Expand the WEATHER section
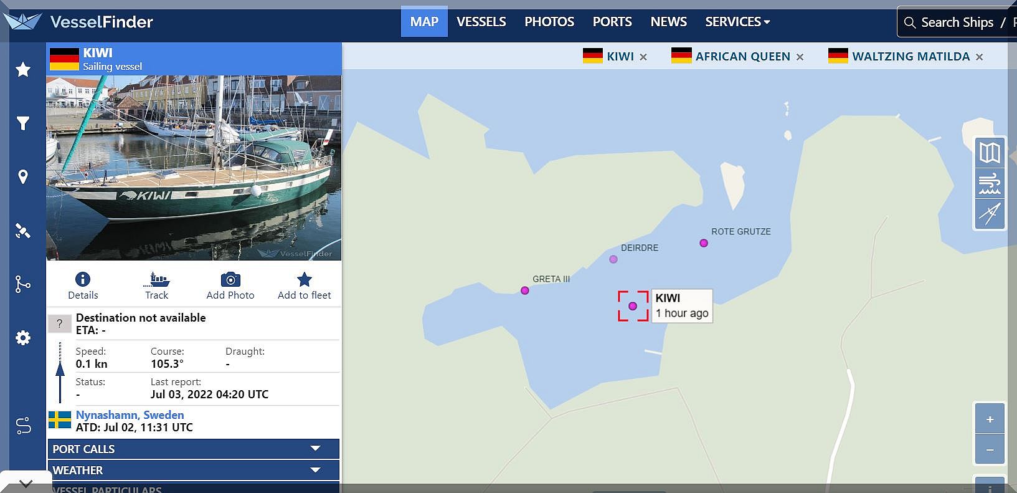The height and width of the screenshot is (493, 1017). coord(193,470)
